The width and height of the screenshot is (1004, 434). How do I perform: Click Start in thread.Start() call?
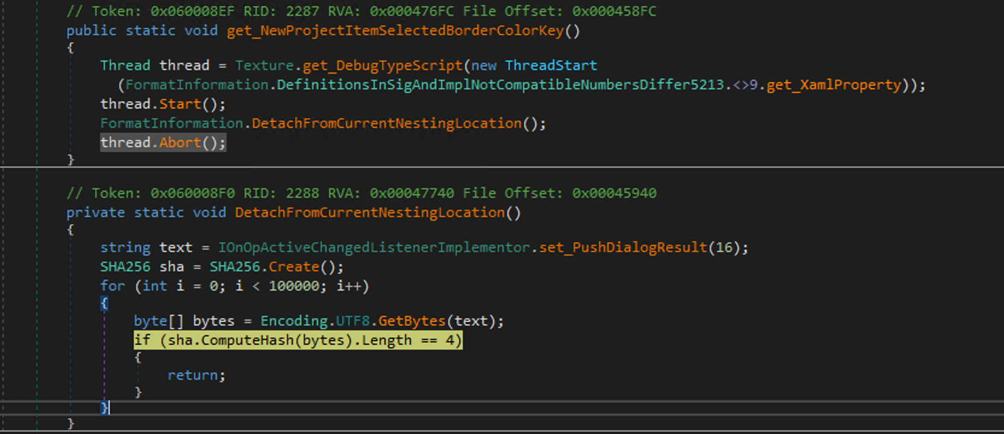tap(180, 104)
